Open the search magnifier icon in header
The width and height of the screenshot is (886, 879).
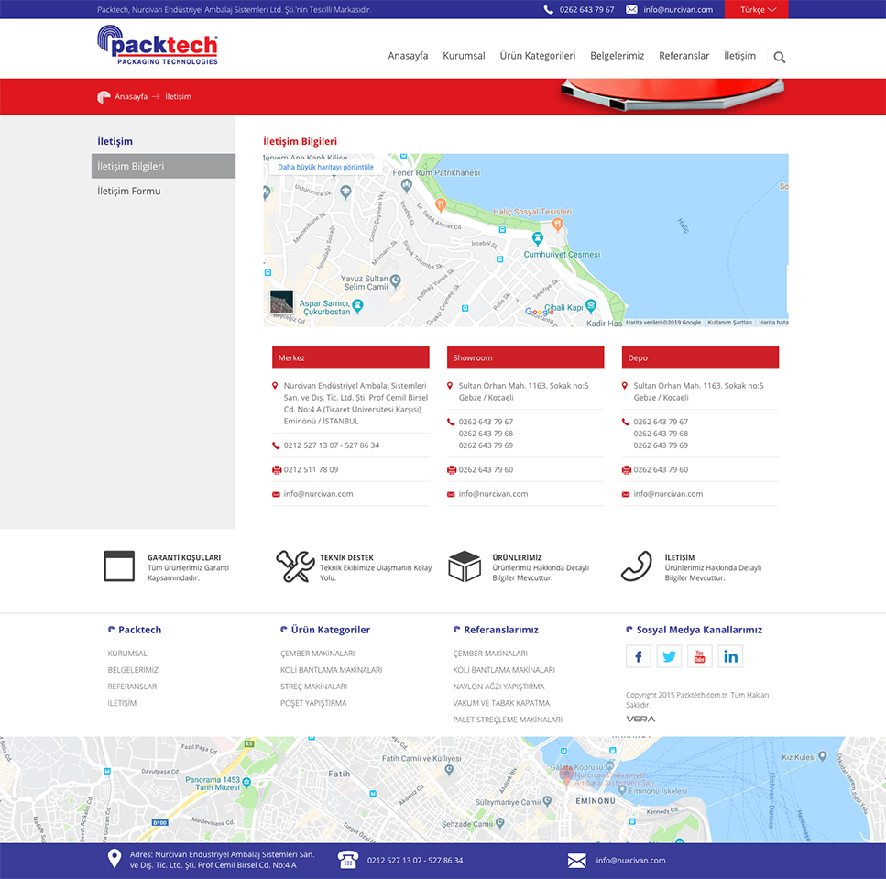click(779, 57)
